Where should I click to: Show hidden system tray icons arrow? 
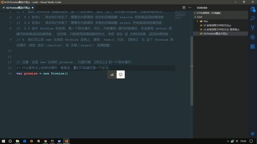pos(228,141)
